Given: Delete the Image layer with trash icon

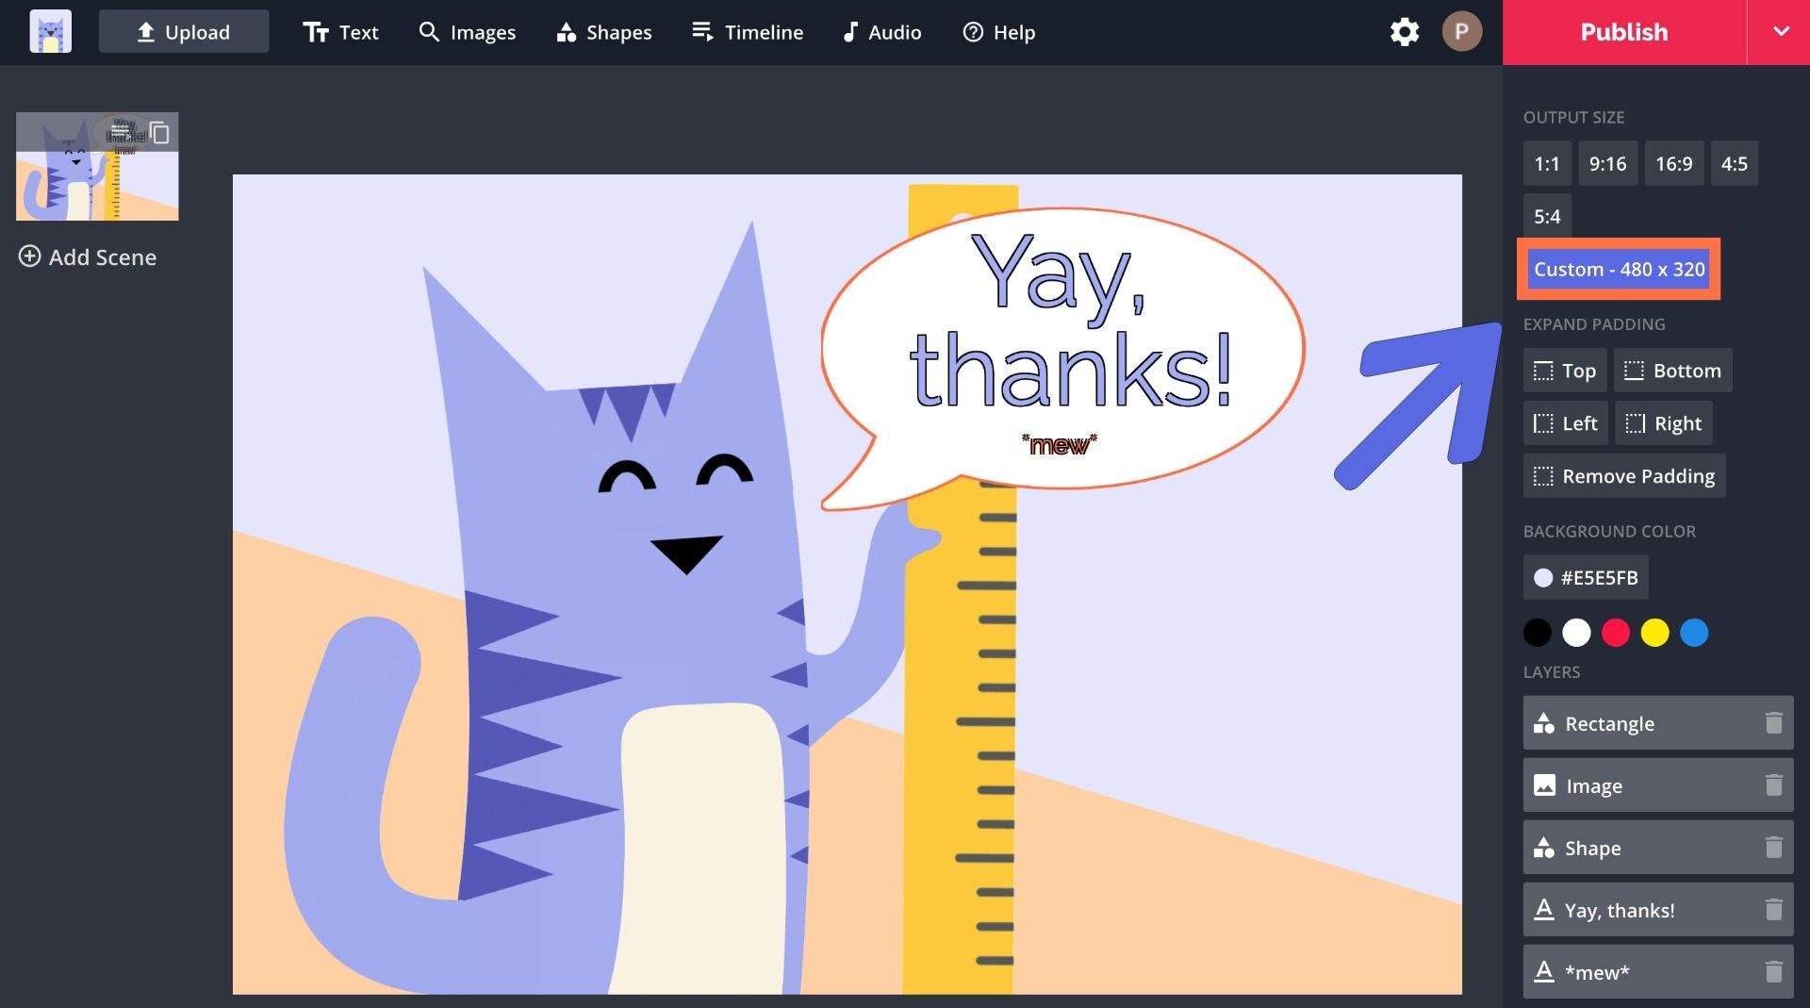Looking at the screenshot, I should 1773,785.
